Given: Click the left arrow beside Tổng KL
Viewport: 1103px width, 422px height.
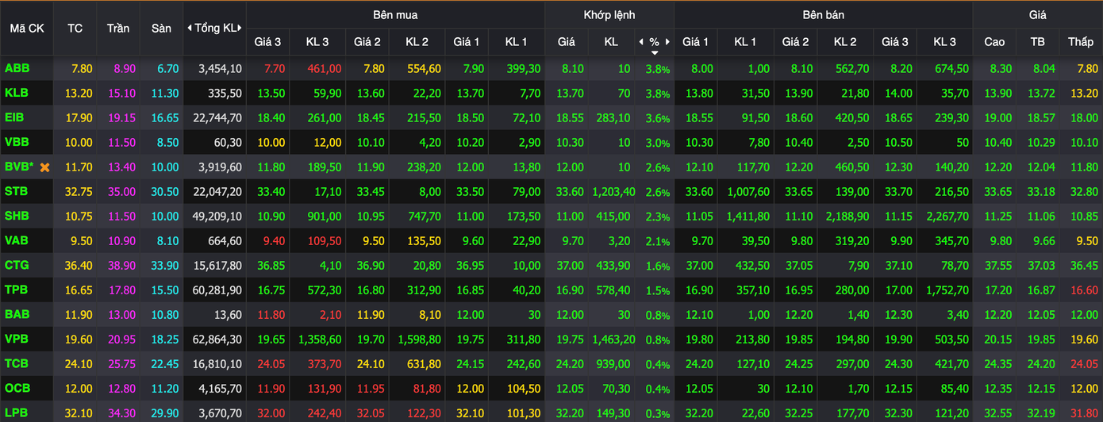Looking at the screenshot, I should (x=190, y=28).
